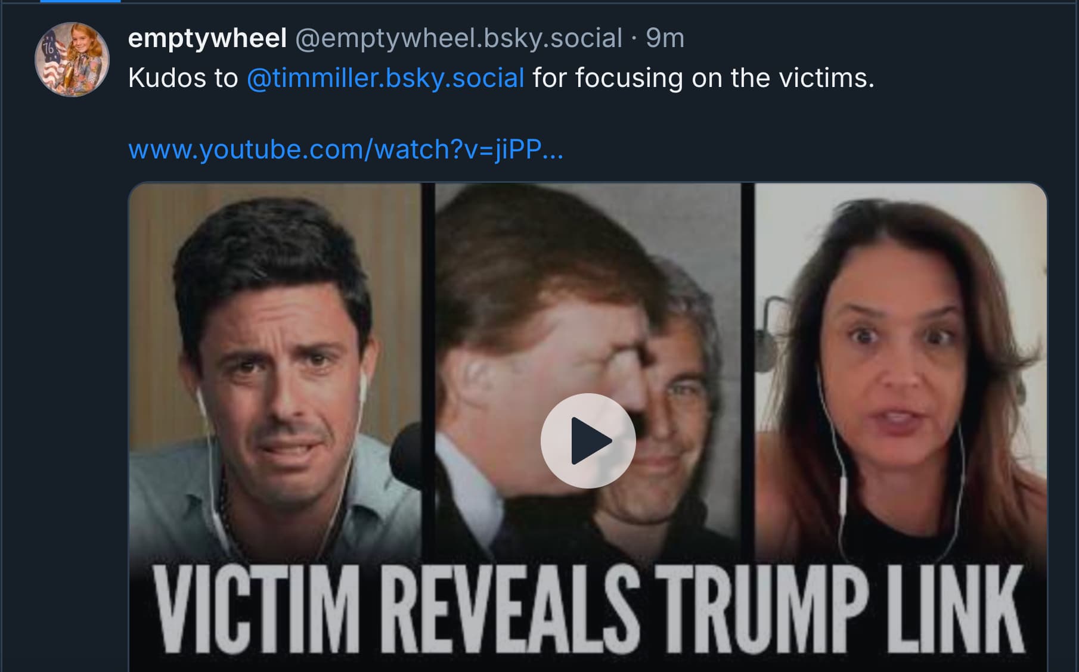Click the emptywheel display name
This screenshot has height=672, width=1079.
tap(207, 39)
